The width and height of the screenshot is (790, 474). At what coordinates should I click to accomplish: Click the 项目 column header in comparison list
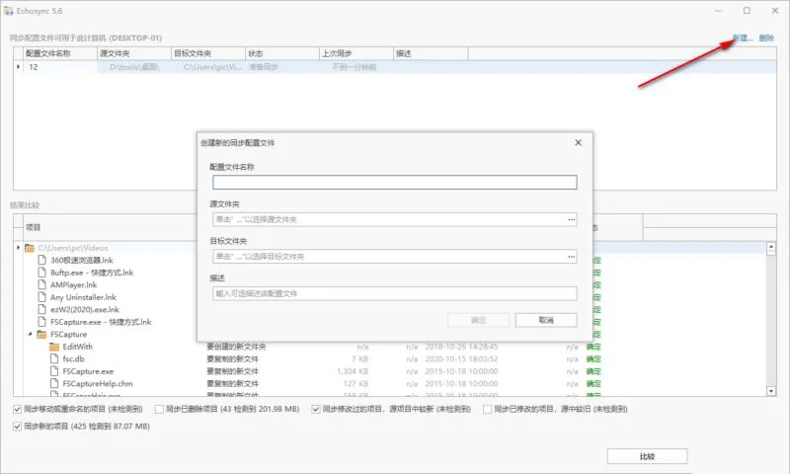(34, 227)
